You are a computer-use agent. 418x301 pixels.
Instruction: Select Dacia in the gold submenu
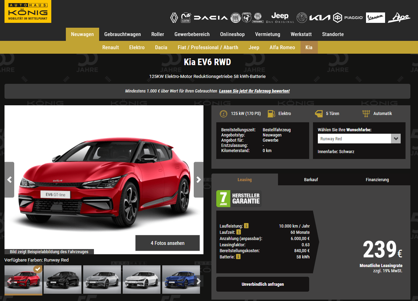(161, 47)
